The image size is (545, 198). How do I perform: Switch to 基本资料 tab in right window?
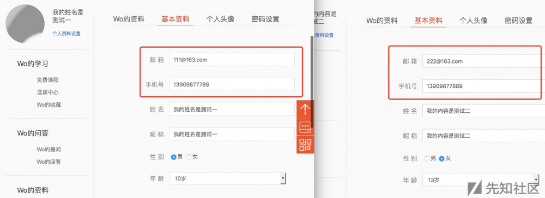pyautogui.click(x=428, y=21)
